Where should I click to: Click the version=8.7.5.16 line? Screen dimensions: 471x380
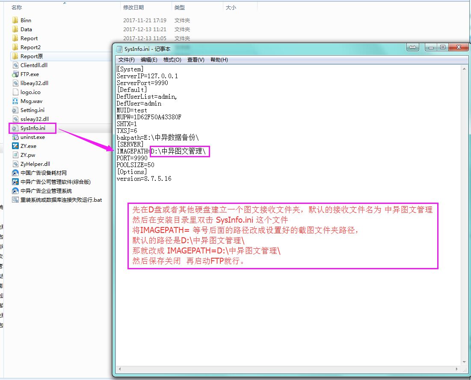tap(144, 179)
